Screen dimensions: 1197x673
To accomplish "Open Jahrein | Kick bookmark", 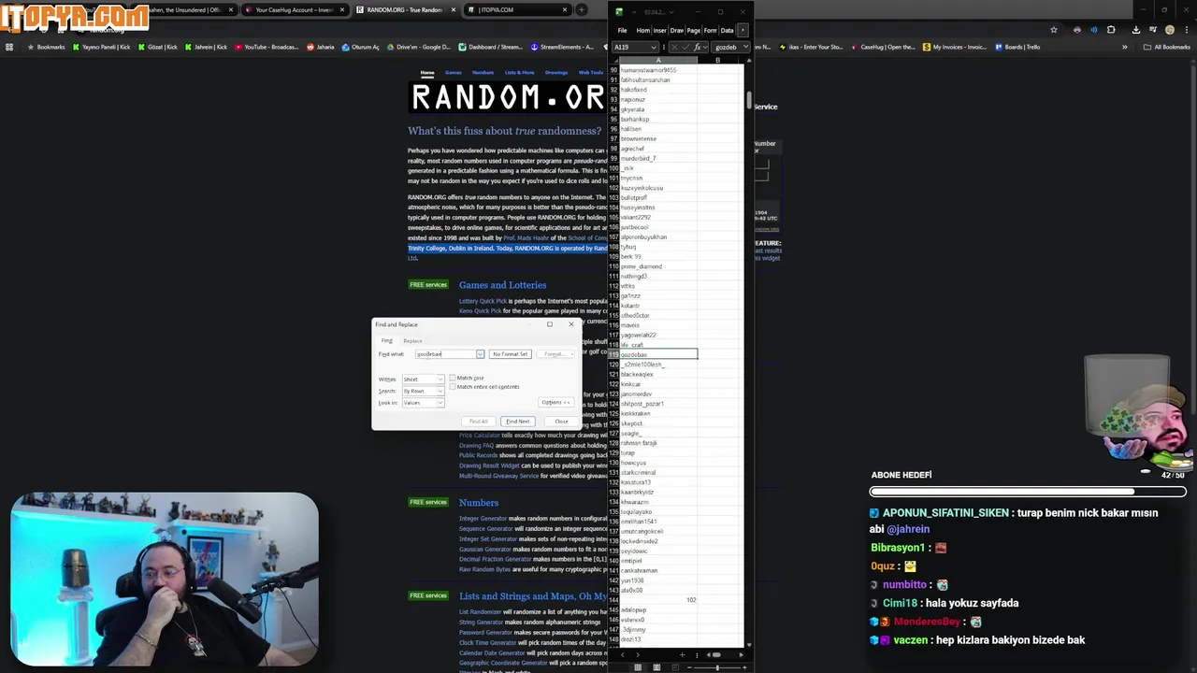I will (x=207, y=47).
